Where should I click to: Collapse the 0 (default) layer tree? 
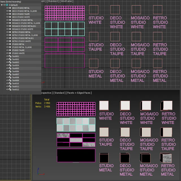point(2,5)
